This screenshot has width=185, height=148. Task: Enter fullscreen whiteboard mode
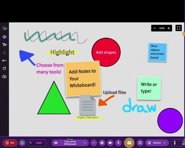pos(178,28)
